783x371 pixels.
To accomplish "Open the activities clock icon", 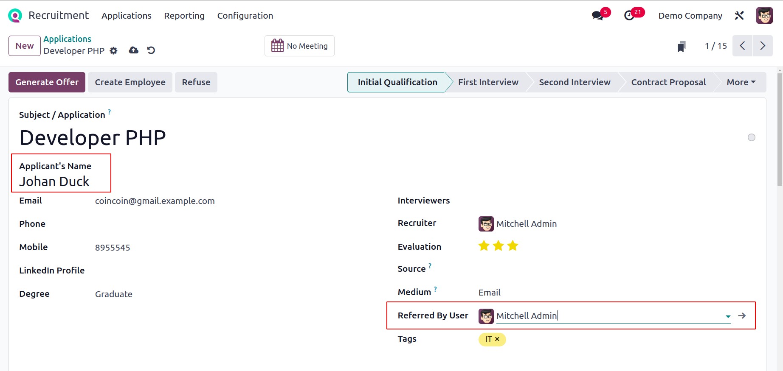I will click(x=629, y=16).
